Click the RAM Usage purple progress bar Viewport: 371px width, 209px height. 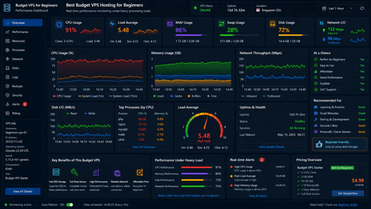click(191, 35)
